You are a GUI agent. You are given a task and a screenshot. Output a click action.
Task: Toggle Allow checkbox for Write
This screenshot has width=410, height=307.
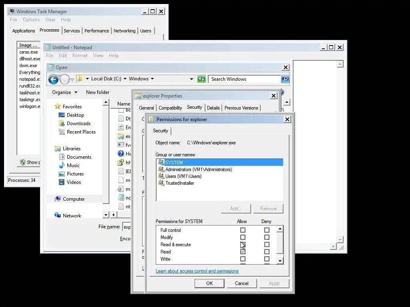[243, 259]
